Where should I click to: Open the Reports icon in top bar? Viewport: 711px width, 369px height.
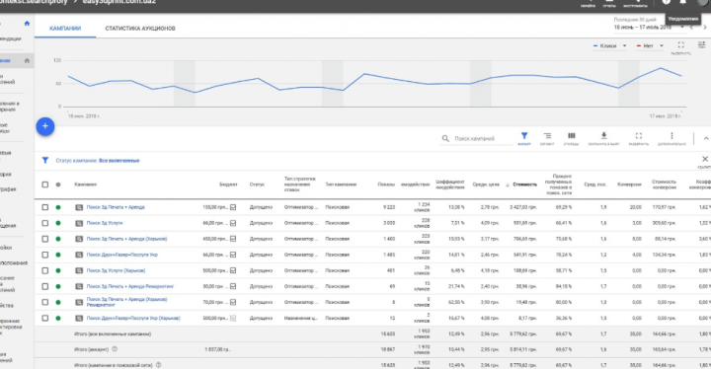pyautogui.click(x=609, y=3)
